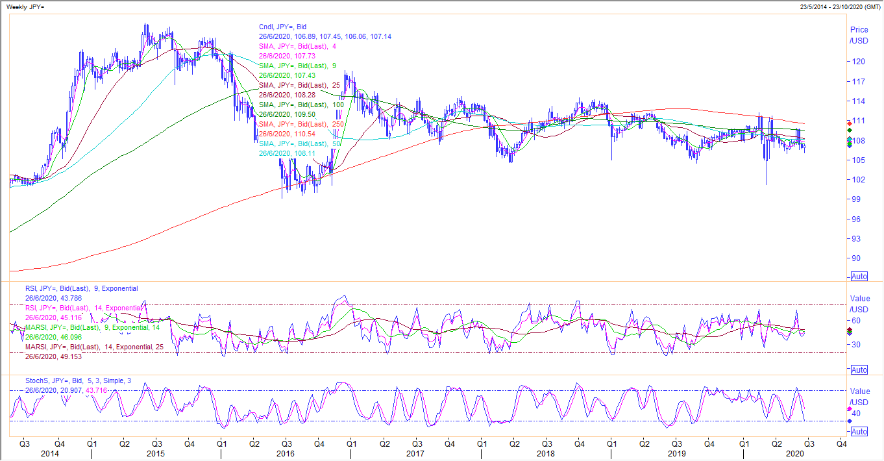Click the red SMA 250 marker on price axis
The image size is (884, 461).
click(849, 123)
